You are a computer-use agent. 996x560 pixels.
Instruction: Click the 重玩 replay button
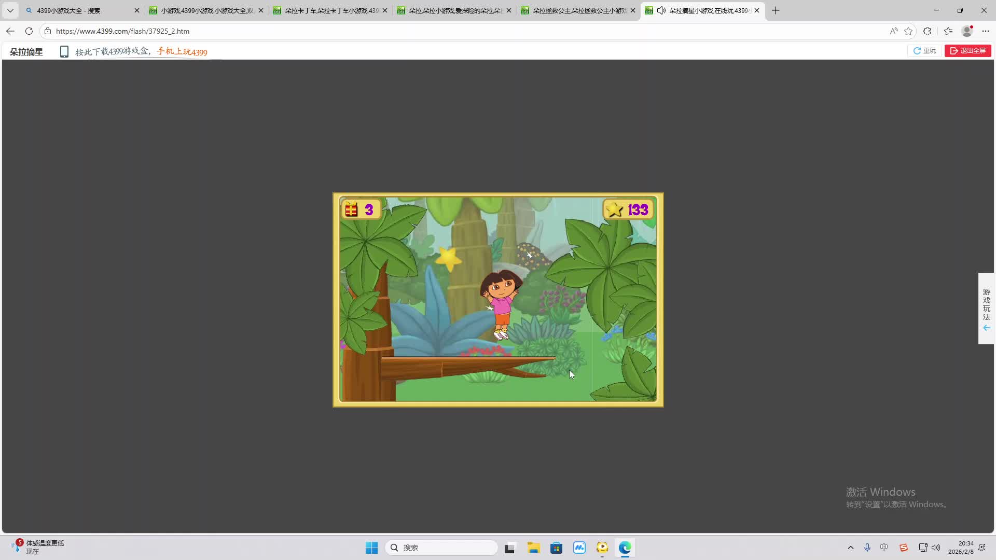pos(924,50)
